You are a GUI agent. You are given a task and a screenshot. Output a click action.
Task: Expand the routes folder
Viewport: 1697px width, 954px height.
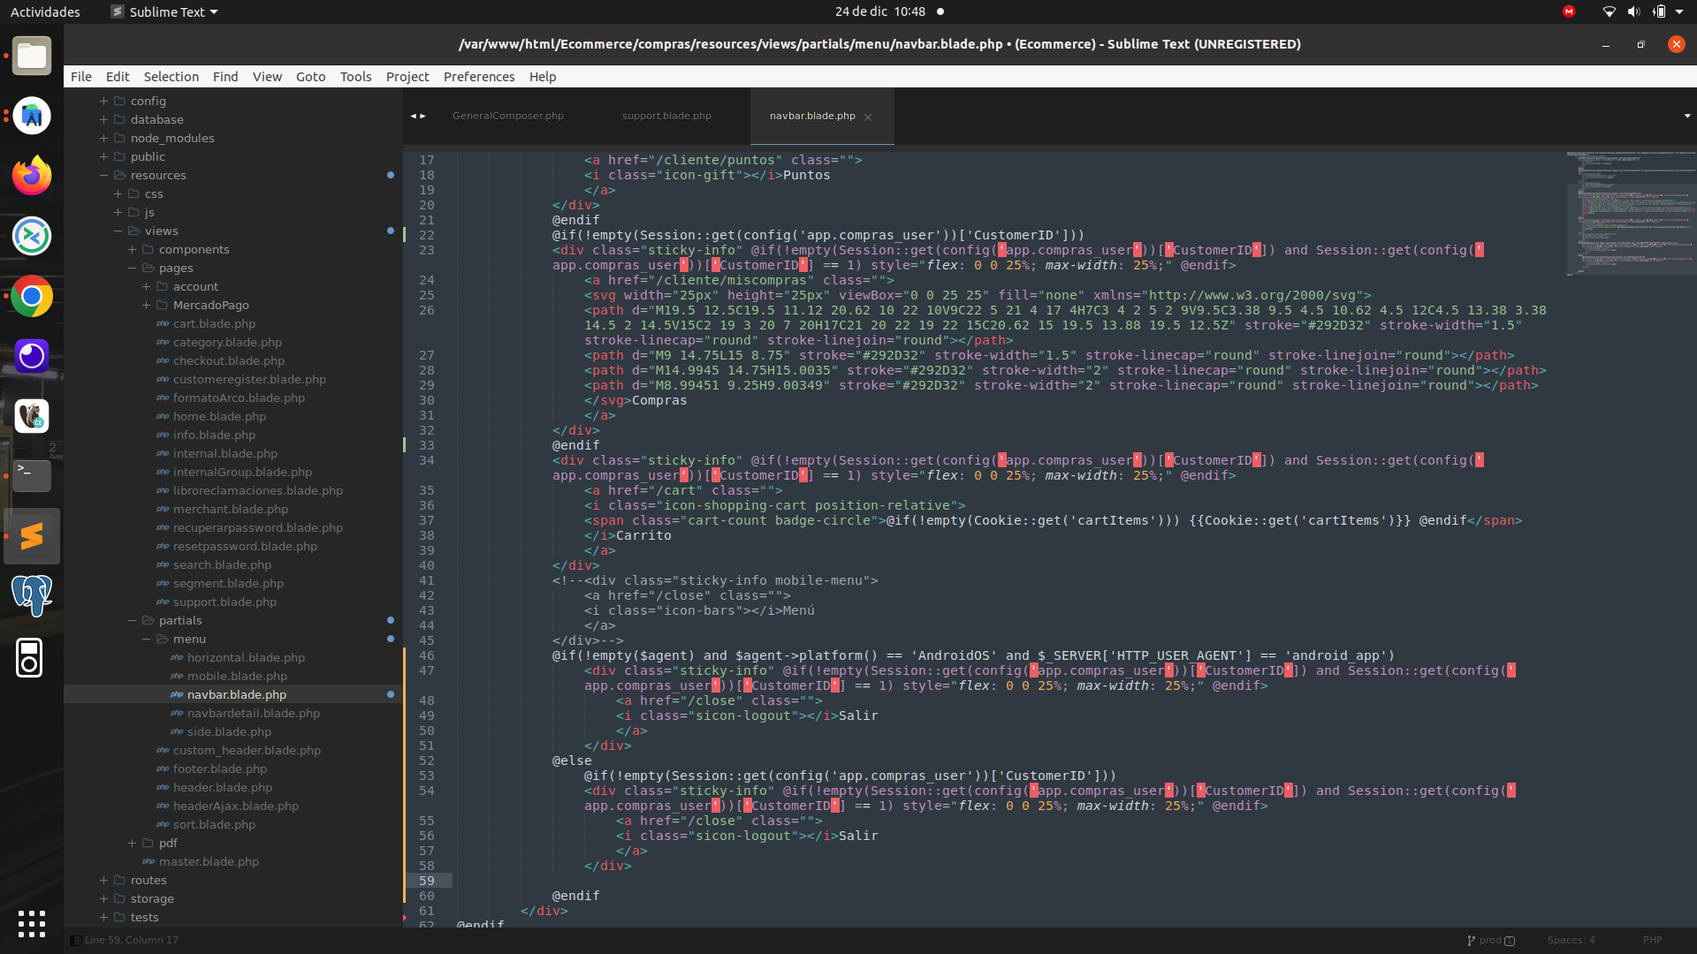click(103, 880)
